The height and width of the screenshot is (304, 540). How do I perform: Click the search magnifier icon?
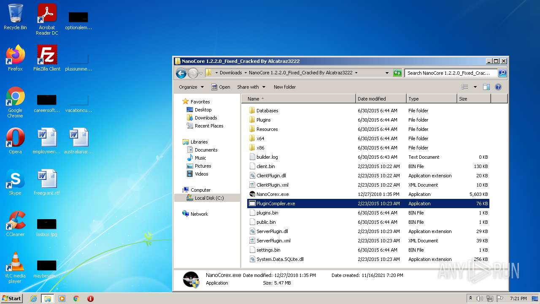pos(502,73)
